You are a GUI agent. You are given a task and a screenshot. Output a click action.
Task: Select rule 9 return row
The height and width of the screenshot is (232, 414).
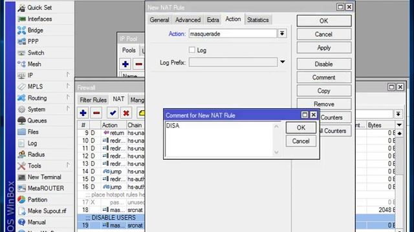tap(111, 133)
